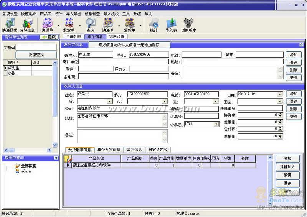This screenshot has height=217, width=307.
Task: Open dropdown arrow next to batch 发货单
Action: pos(140,25)
